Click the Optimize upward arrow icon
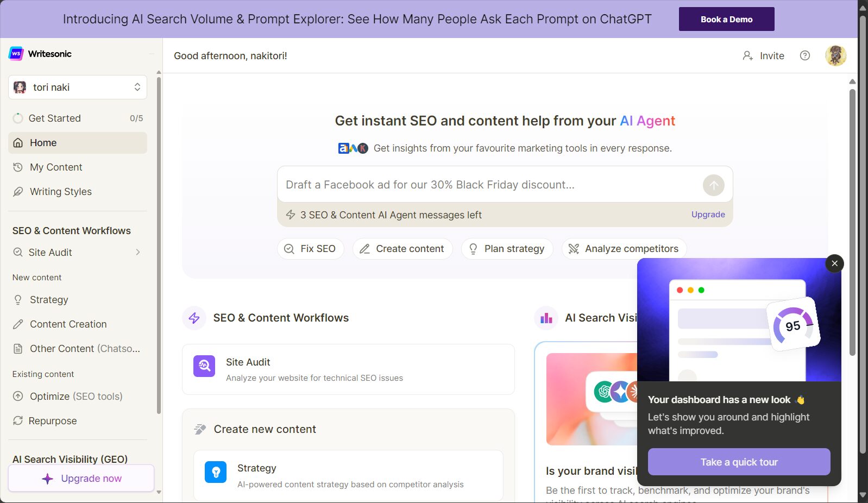Viewport: 868px width, 503px height. click(18, 397)
